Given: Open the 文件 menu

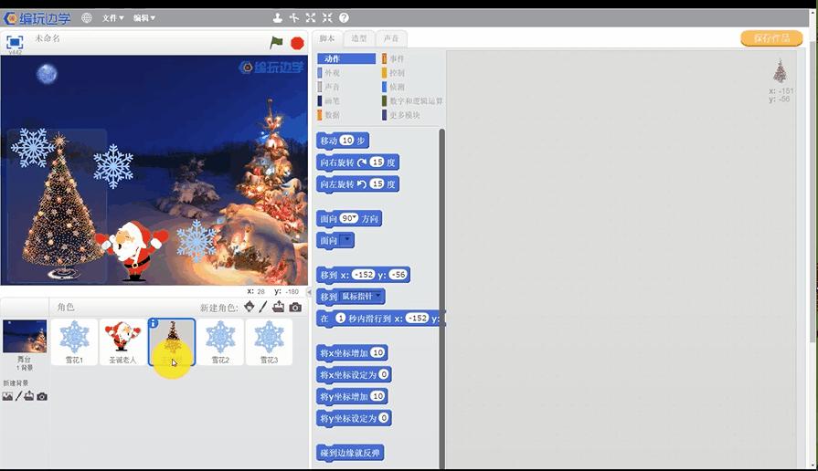Looking at the screenshot, I should click(x=112, y=17).
